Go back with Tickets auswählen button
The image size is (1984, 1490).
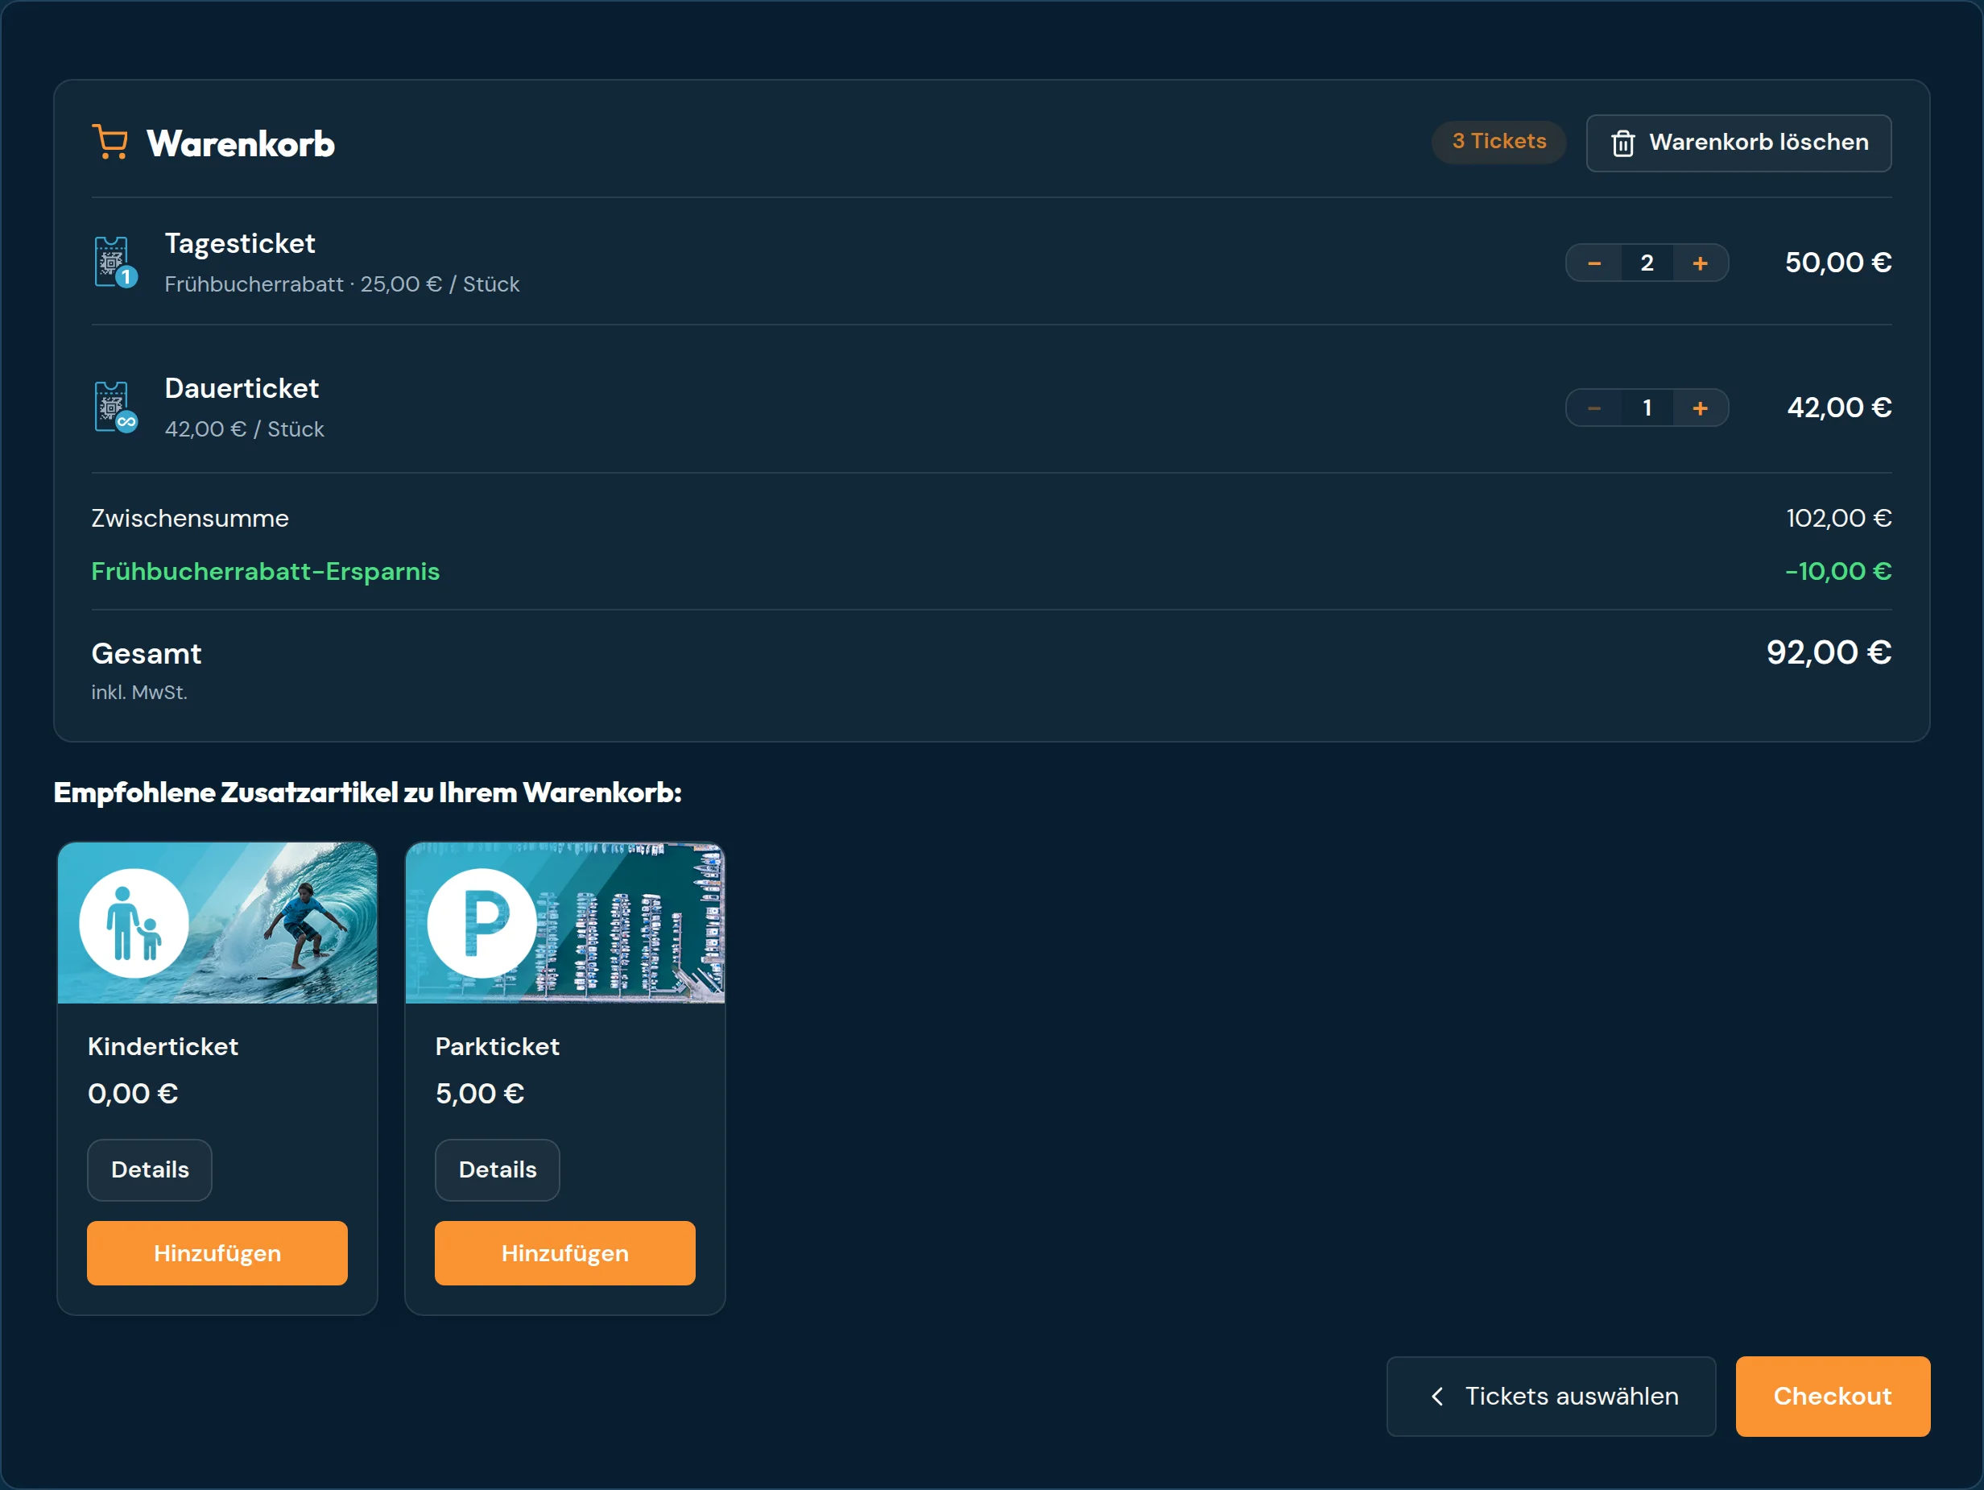click(x=1551, y=1396)
